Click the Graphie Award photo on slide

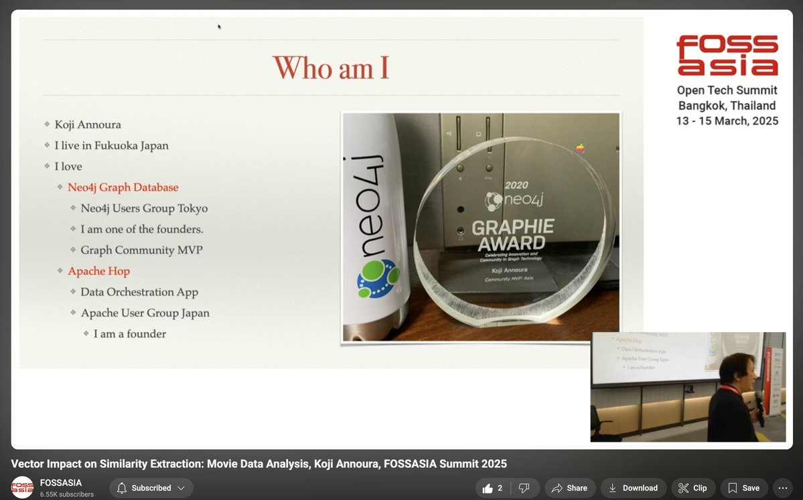(x=481, y=227)
